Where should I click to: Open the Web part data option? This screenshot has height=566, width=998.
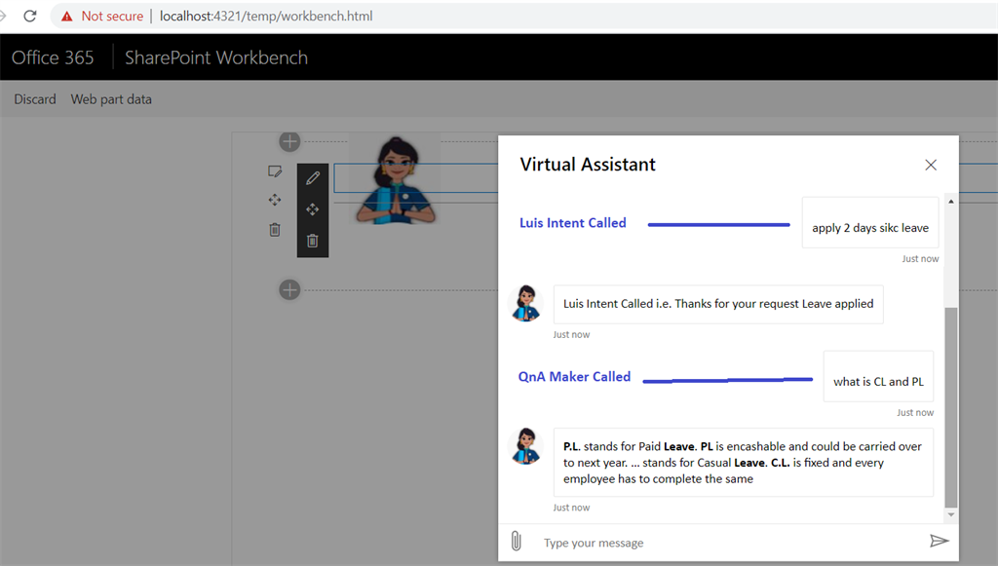[111, 99]
